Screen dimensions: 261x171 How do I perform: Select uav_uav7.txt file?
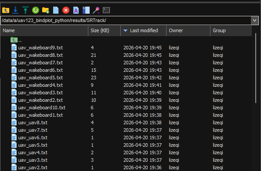33,130
